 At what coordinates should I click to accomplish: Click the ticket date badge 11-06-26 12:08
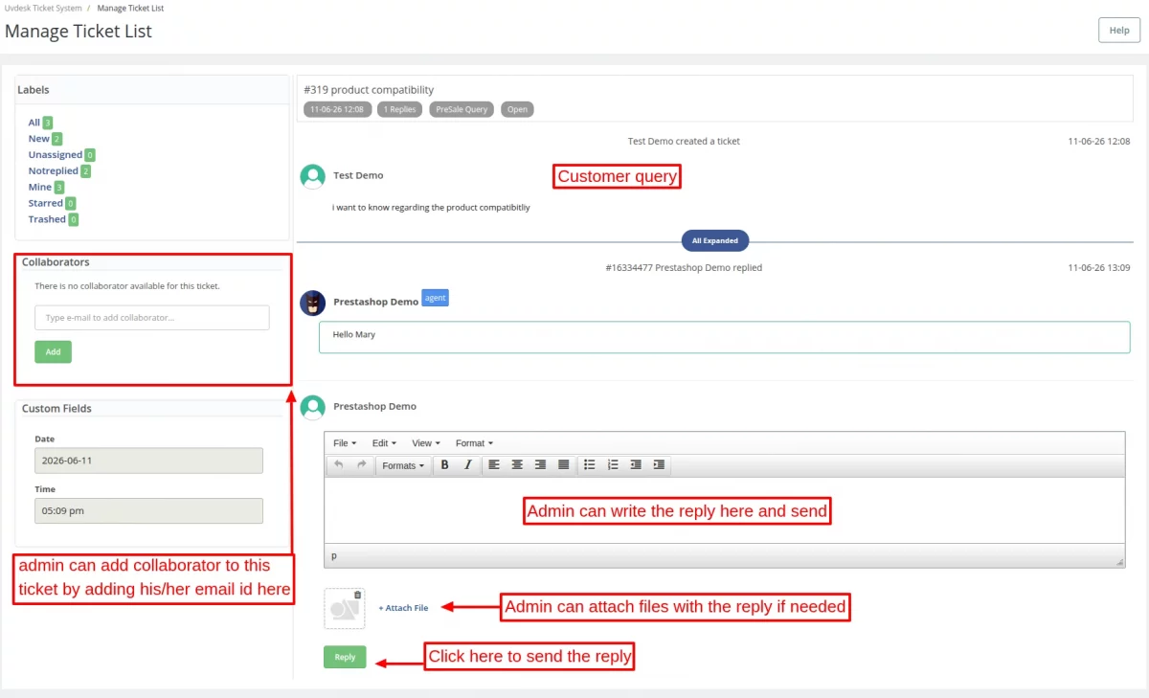pos(337,109)
